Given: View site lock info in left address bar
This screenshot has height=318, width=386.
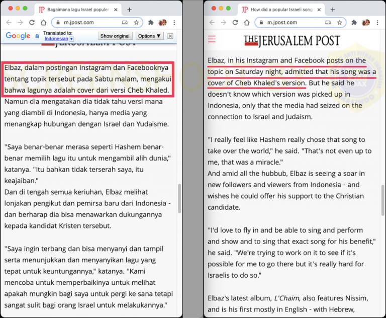Looking at the screenshot, I should pos(58,23).
